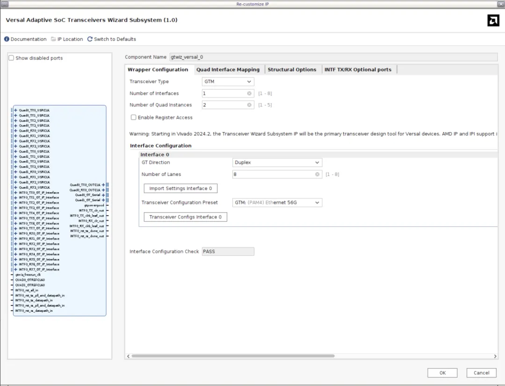The height and width of the screenshot is (386, 505).
Task: Expand the Quad0 Serial output port
Action: tap(103, 195)
